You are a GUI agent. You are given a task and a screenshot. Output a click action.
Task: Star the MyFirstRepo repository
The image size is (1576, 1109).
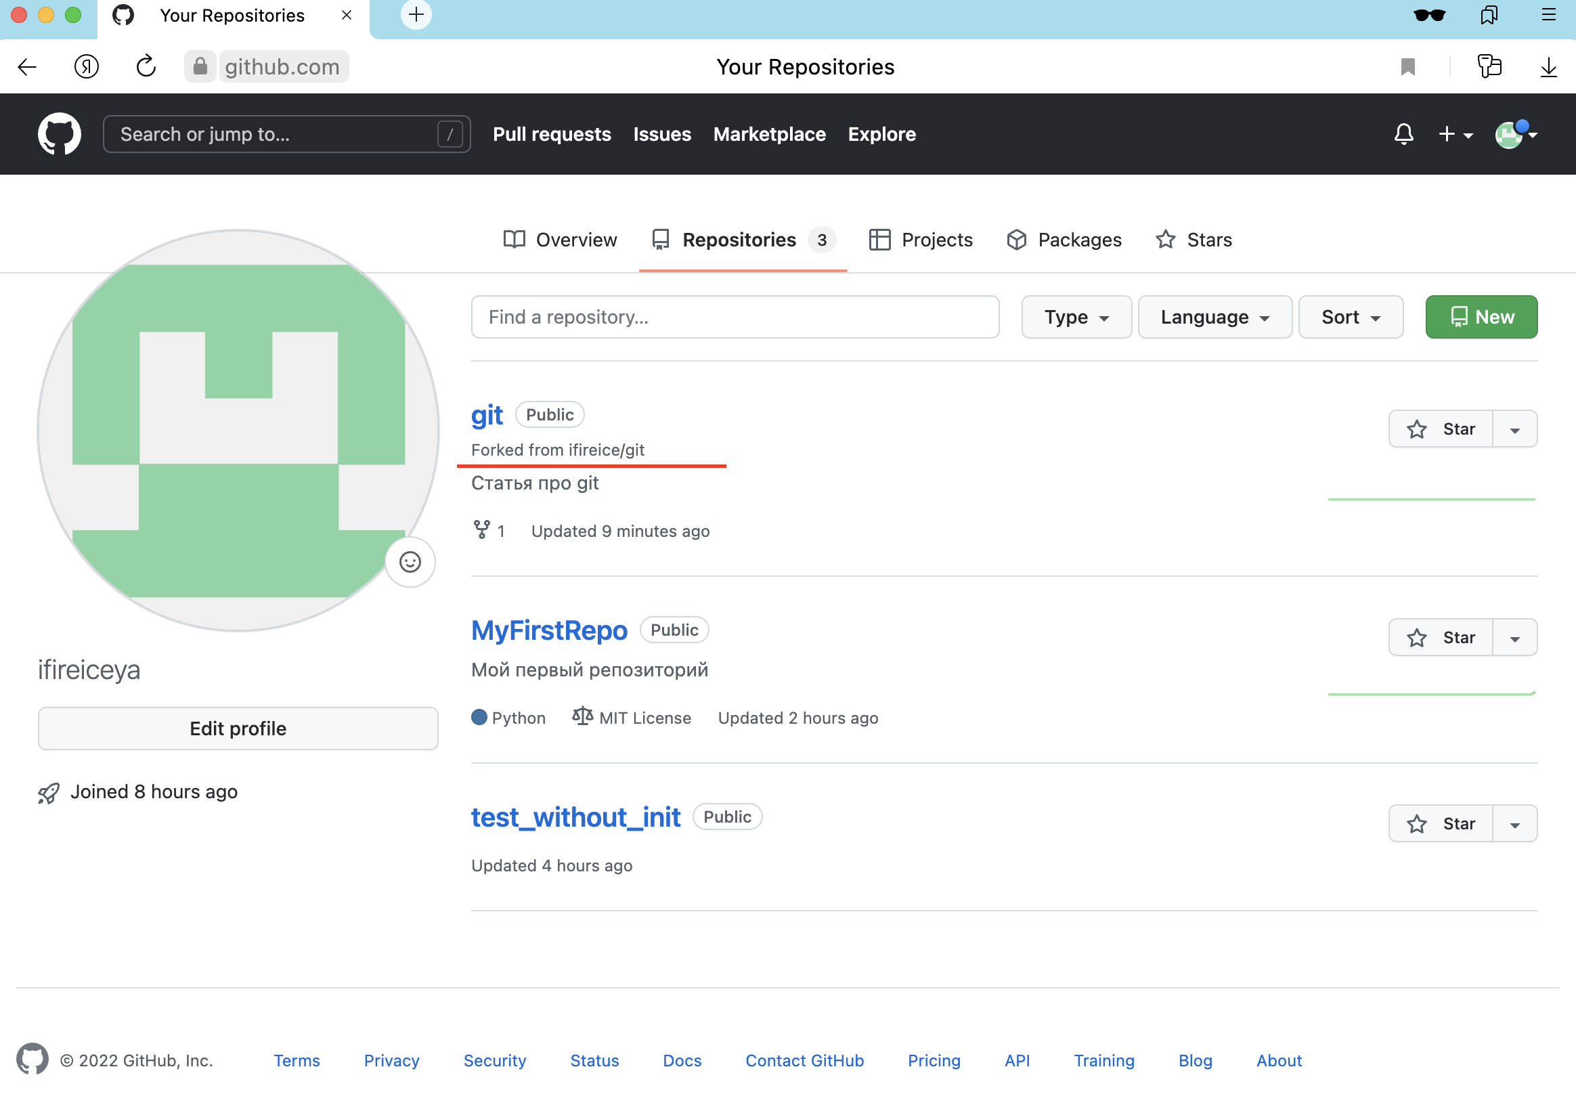pos(1440,637)
